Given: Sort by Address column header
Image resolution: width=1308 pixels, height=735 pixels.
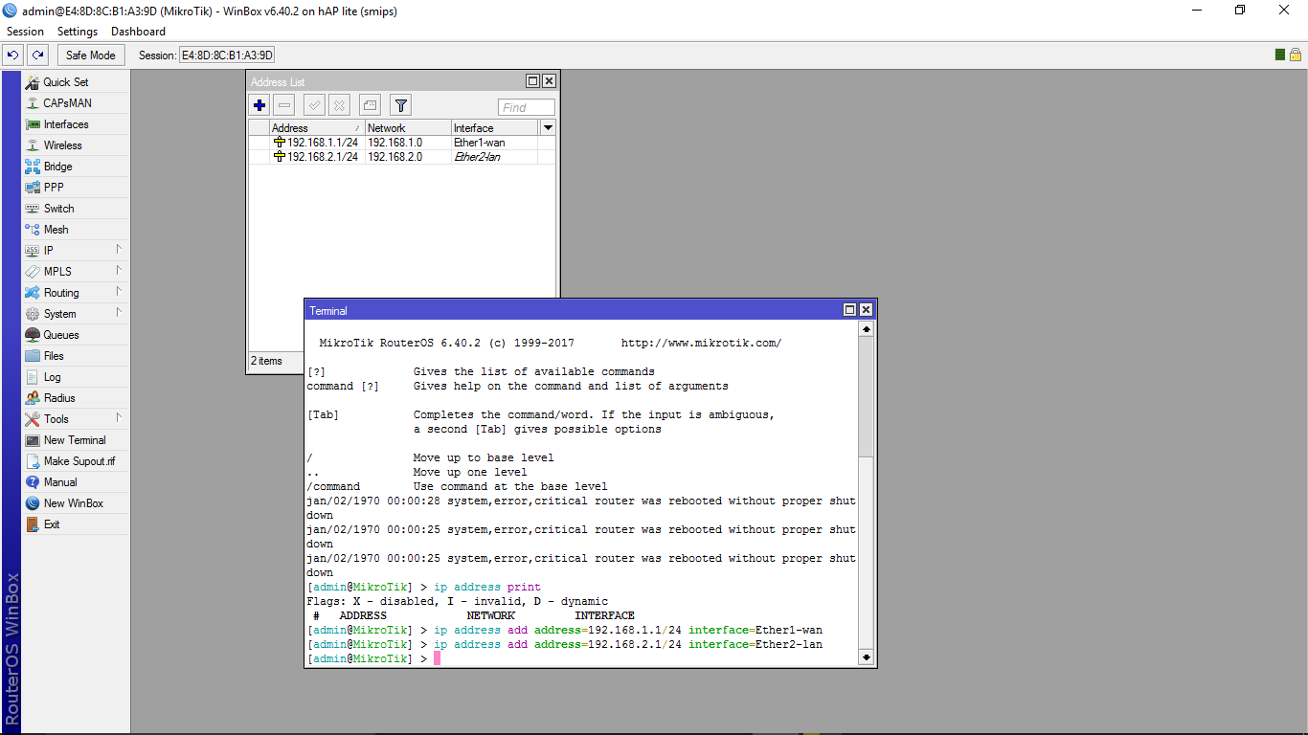Looking at the screenshot, I should pyautogui.click(x=316, y=127).
